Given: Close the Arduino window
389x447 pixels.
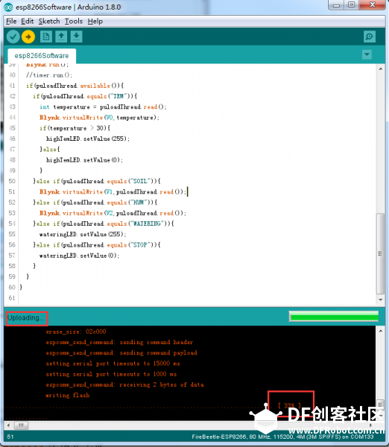Looking at the screenshot, I should [x=372, y=5].
